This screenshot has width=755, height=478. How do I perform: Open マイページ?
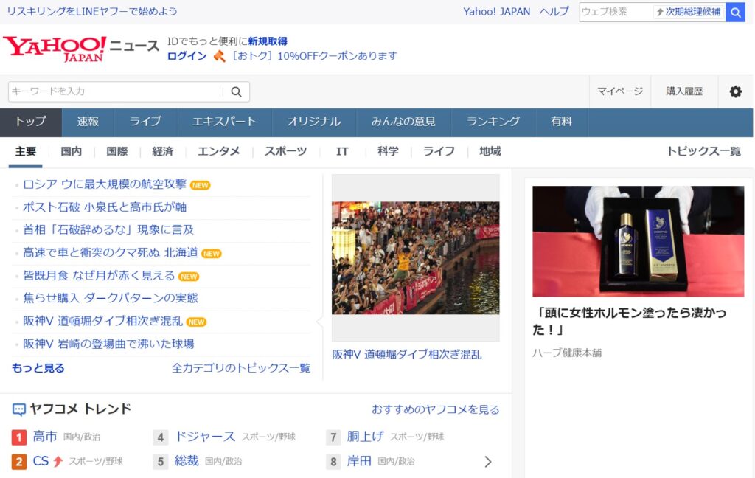pos(620,91)
